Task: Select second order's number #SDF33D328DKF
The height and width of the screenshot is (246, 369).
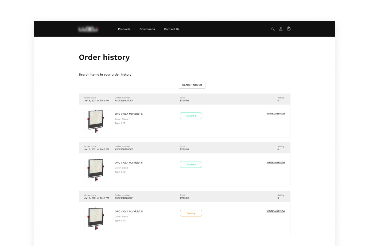Action: [x=124, y=149]
